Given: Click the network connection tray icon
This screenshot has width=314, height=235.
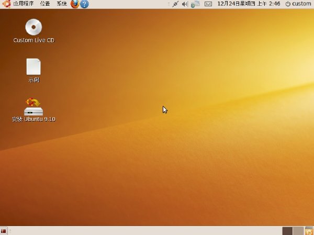Looking at the screenshot, I should click(x=175, y=4).
